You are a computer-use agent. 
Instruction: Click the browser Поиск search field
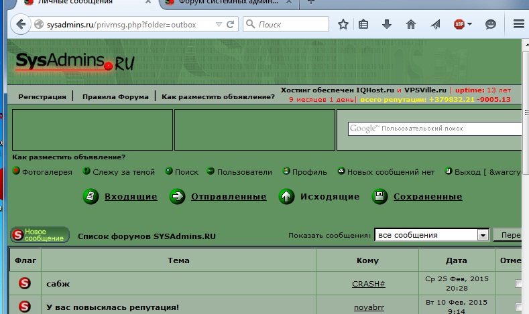[286, 24]
